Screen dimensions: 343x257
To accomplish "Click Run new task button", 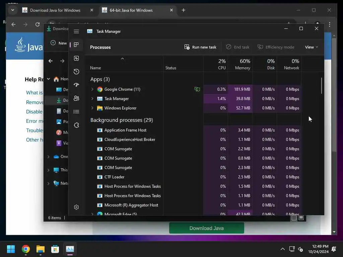I will (x=200, y=47).
